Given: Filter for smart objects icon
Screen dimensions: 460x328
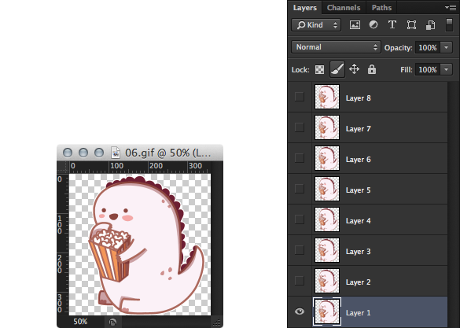Looking at the screenshot, I should 430,25.
